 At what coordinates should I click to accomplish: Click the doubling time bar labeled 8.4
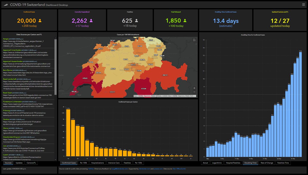pyautogui.click(x=286, y=124)
